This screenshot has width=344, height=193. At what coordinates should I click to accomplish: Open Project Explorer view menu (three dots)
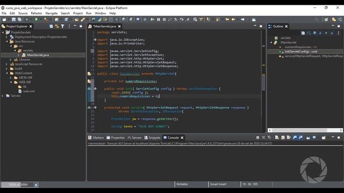point(69,26)
